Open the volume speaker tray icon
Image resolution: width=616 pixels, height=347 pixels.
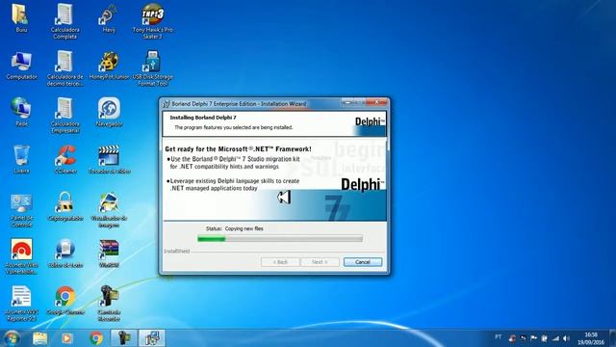tap(566, 338)
